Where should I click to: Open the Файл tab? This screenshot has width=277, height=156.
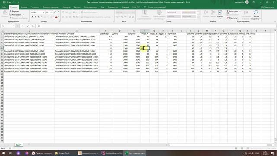[4, 7]
